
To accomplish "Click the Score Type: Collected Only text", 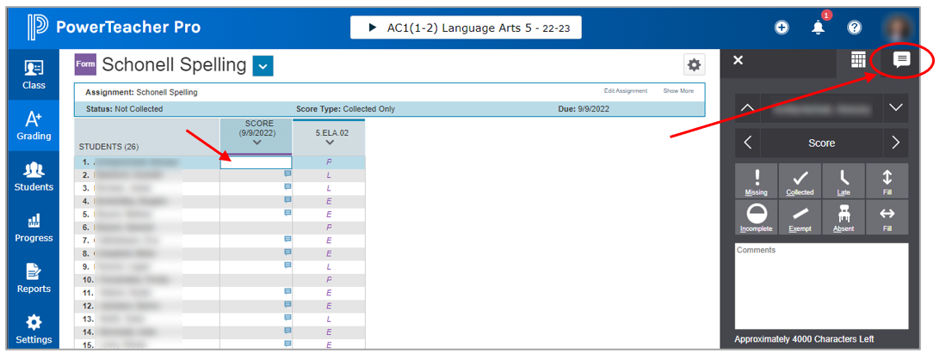I will [346, 109].
